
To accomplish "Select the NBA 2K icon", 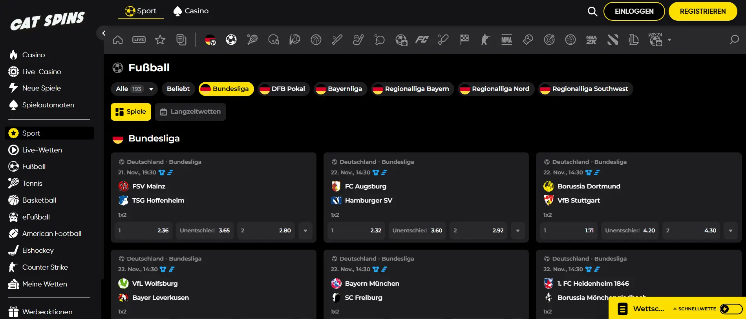I will [591, 40].
